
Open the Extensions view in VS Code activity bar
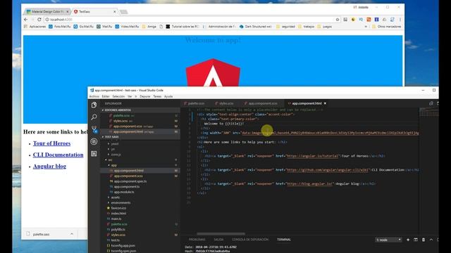tap(94, 154)
